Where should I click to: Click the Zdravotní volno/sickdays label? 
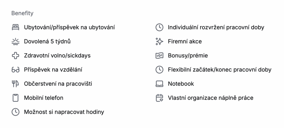click(57, 56)
